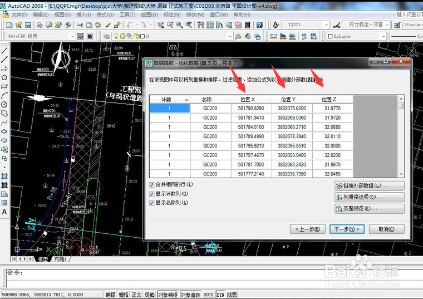Open the TJSZ1 text style dropdown
Viewport: 423px width, 299px height.
coord(326,25)
